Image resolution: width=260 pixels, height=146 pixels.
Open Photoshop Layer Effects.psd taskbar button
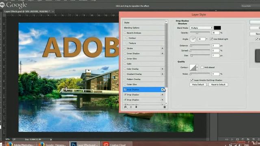pos(84,144)
